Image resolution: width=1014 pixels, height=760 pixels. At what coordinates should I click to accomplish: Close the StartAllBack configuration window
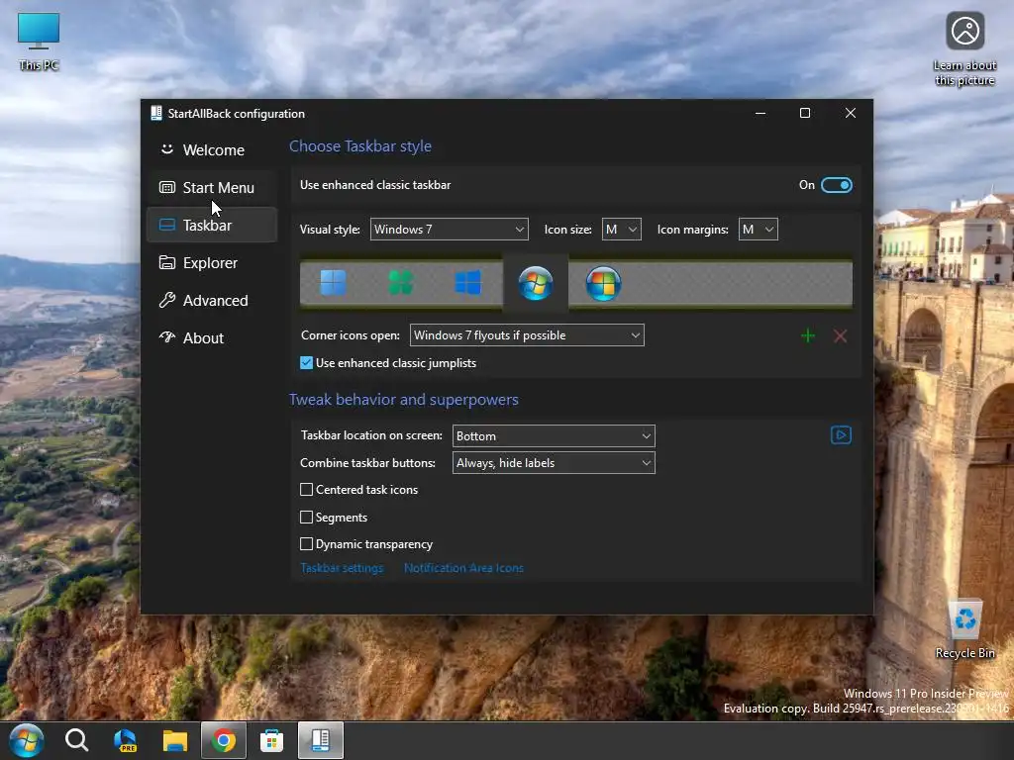(851, 113)
